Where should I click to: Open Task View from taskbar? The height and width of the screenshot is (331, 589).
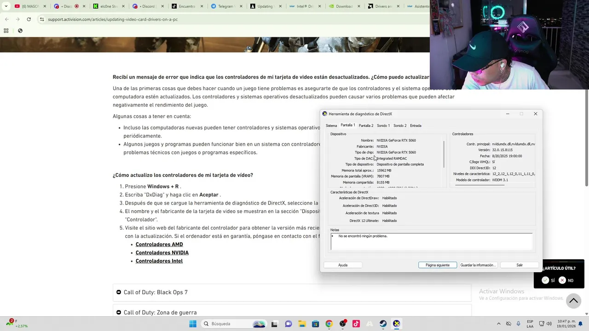(274, 324)
